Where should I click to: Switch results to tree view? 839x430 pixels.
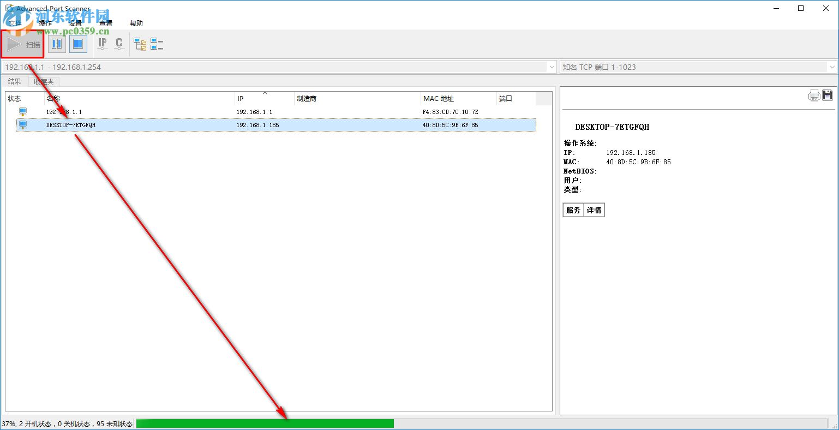[140, 44]
